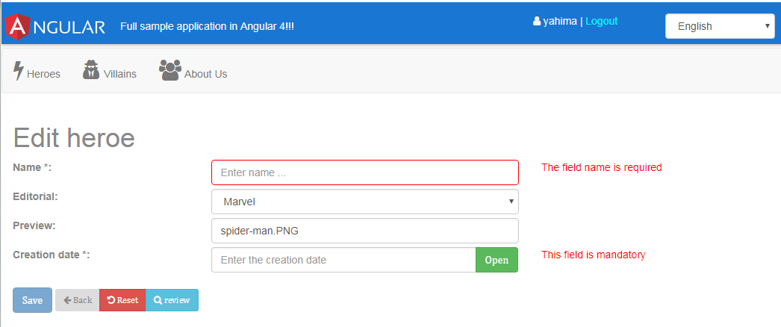The width and height of the screenshot is (781, 327).
Task: Click the About Us group icon
Action: tap(169, 69)
